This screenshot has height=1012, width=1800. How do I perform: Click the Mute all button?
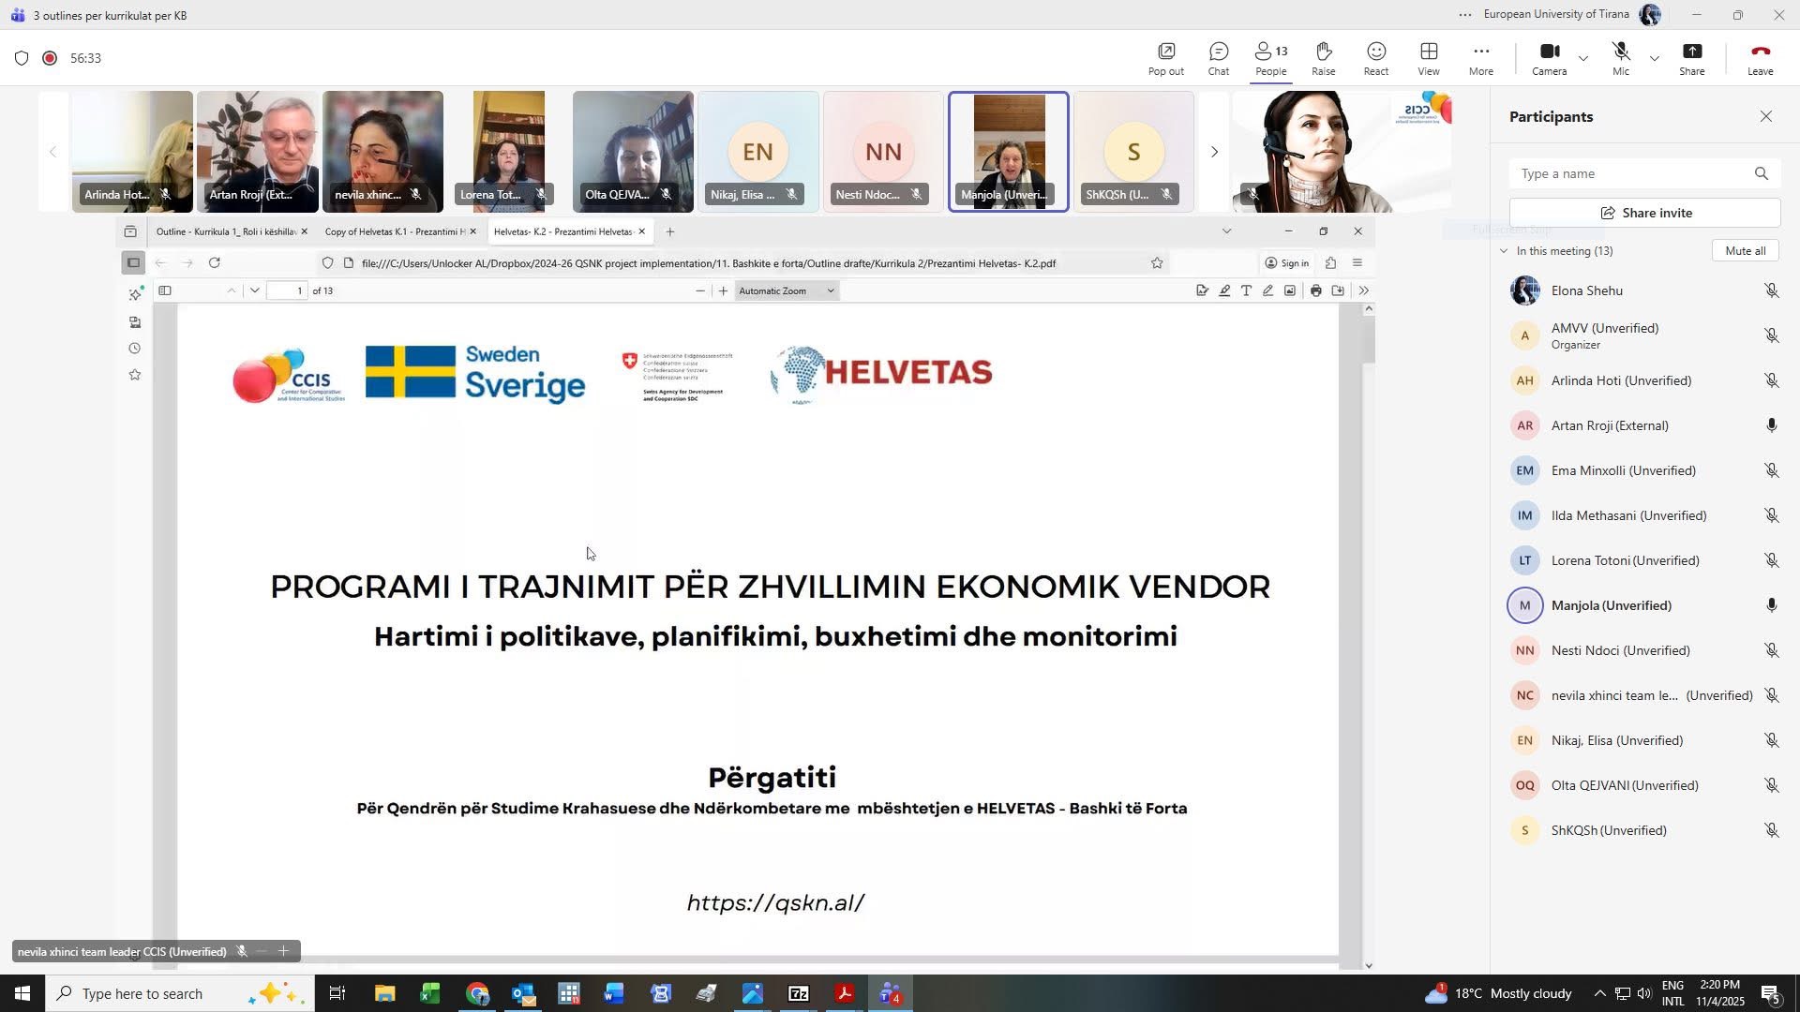click(x=1745, y=251)
